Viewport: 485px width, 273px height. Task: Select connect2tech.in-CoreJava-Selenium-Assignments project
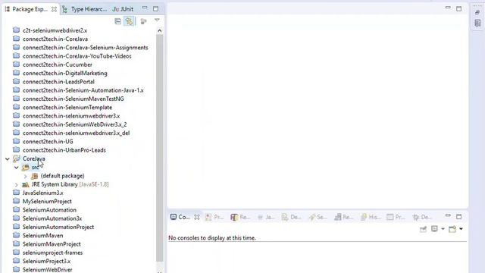85,48
